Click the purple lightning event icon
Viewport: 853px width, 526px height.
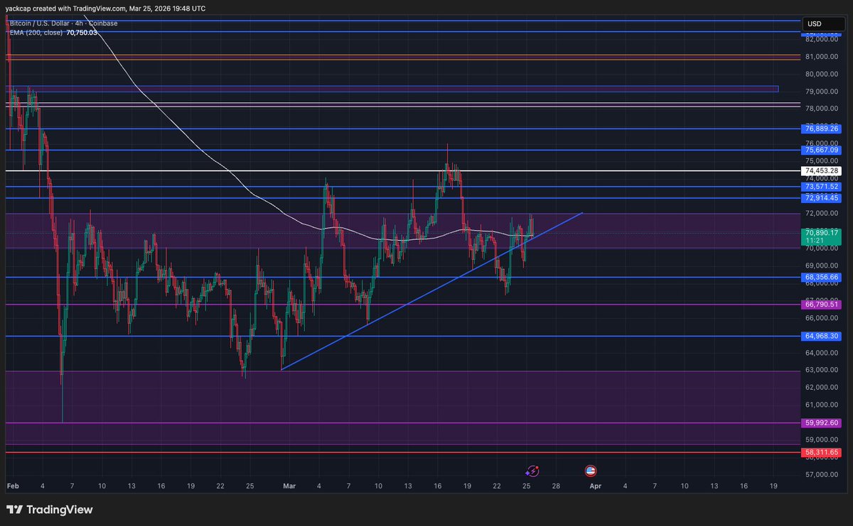coord(532,471)
